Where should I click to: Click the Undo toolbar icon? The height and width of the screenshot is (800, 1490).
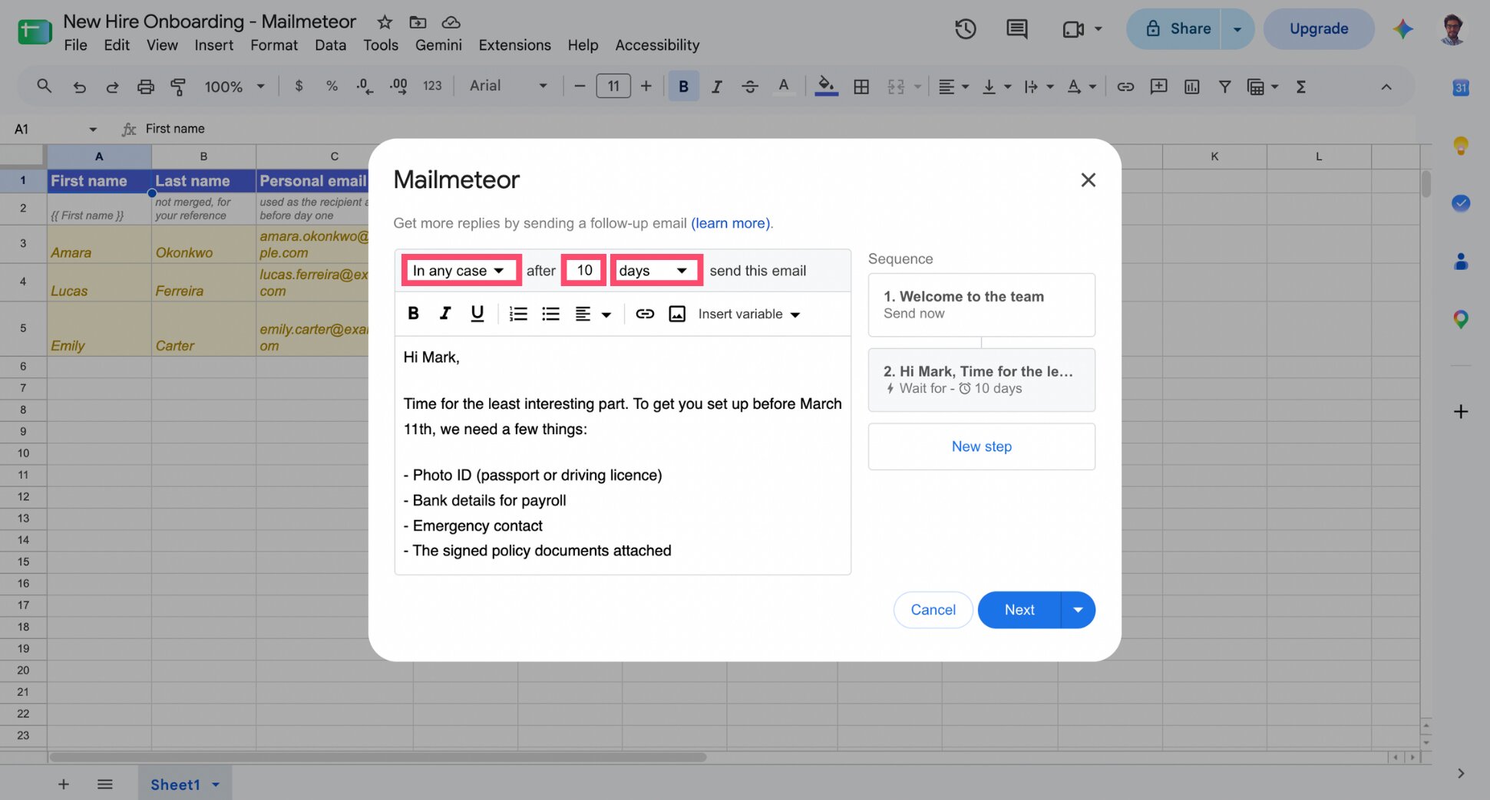(x=79, y=87)
